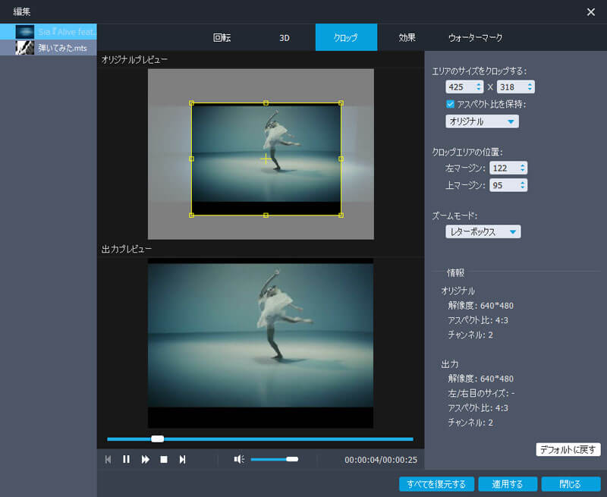This screenshot has width=607, height=497.
Task: Click the next frame playback icon
Action: tap(182, 459)
